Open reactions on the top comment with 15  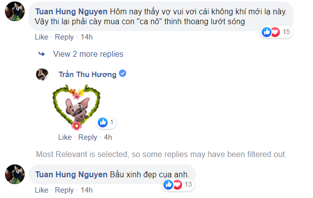click(277, 33)
